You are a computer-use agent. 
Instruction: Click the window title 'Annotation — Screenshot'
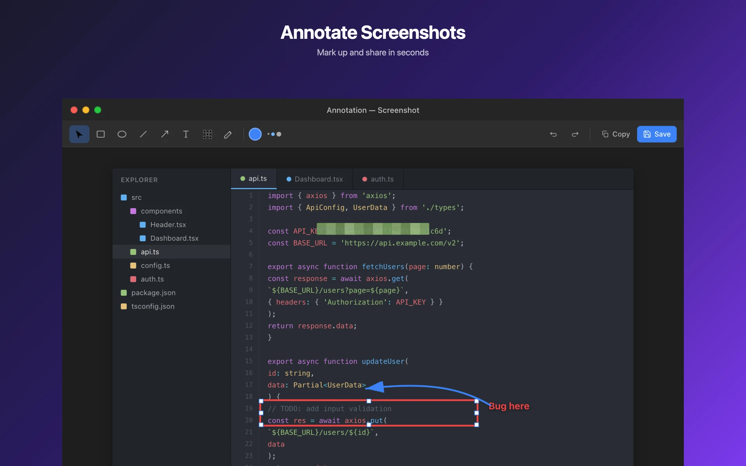[x=373, y=110]
